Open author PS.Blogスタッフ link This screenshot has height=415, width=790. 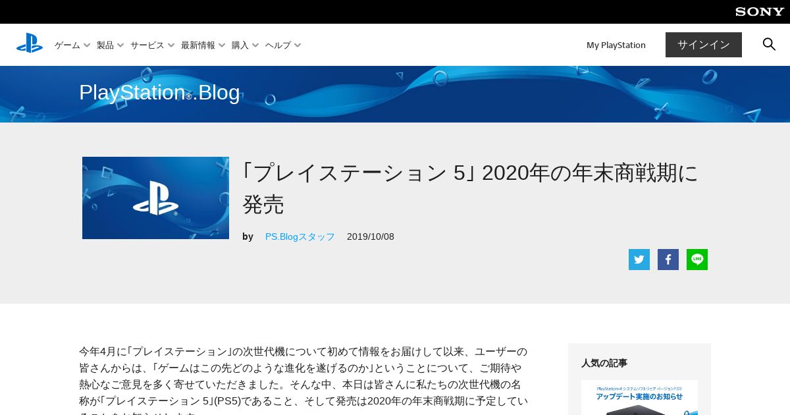[300, 236]
